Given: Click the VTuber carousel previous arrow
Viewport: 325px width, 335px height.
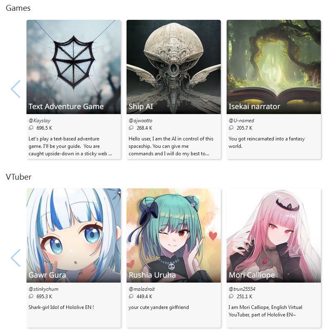Looking at the screenshot, I should 16,258.
